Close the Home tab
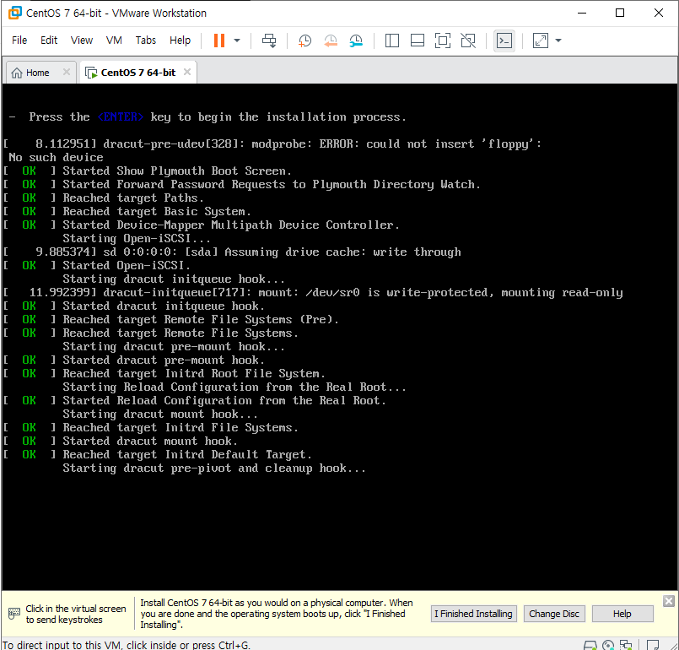Viewport: 679px width, 650px height. 67,72
